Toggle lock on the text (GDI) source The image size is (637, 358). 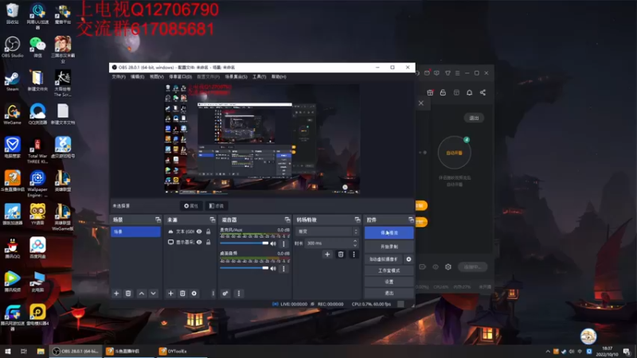coord(209,232)
